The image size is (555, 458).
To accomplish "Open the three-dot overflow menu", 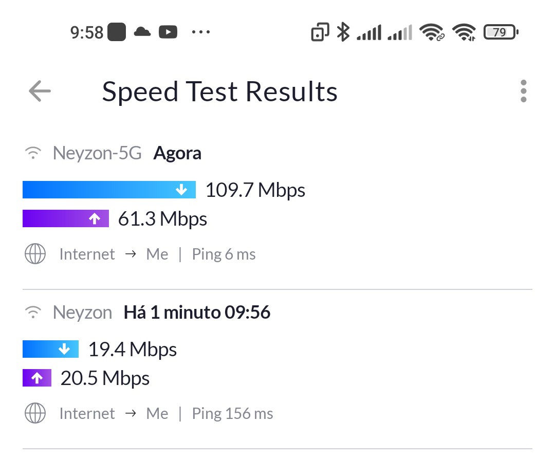I will point(523,91).
